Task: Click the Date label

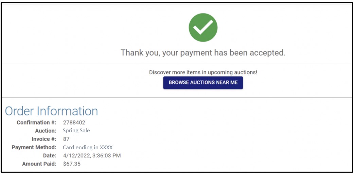Action: tap(50, 156)
